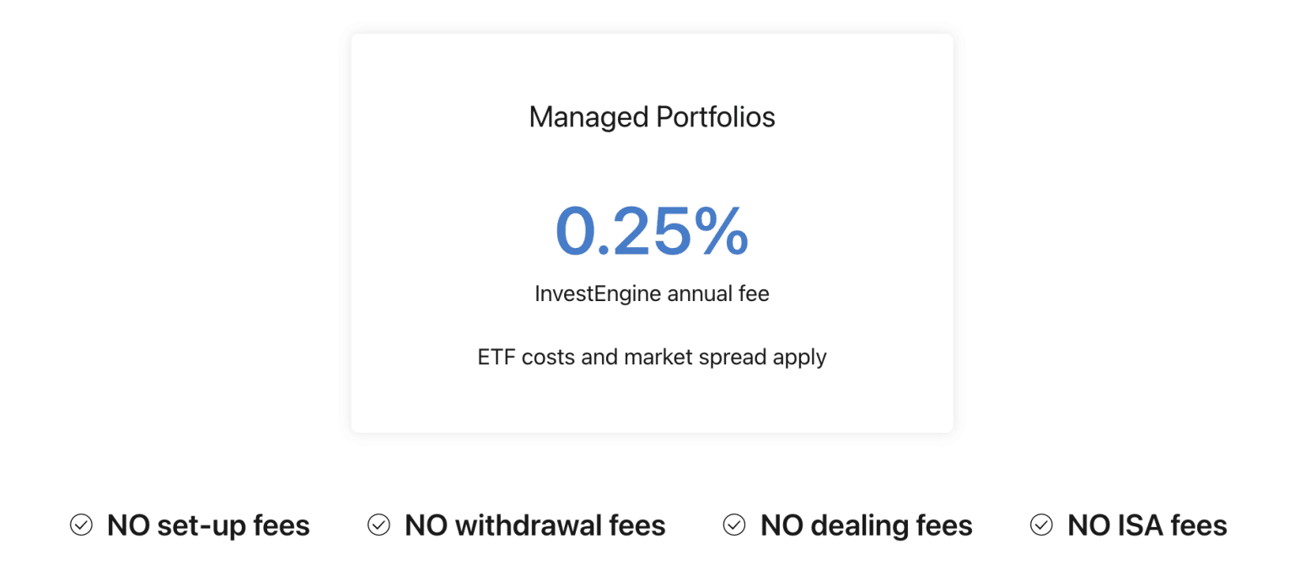Click the checkmark icon beside NO withdrawal fees
The height and width of the screenshot is (587, 1295).
379,525
